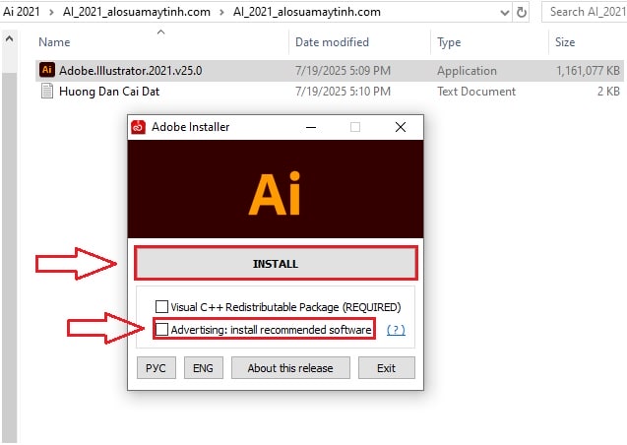Expand address bar history dropdown
The image size is (627, 445).
click(x=505, y=13)
